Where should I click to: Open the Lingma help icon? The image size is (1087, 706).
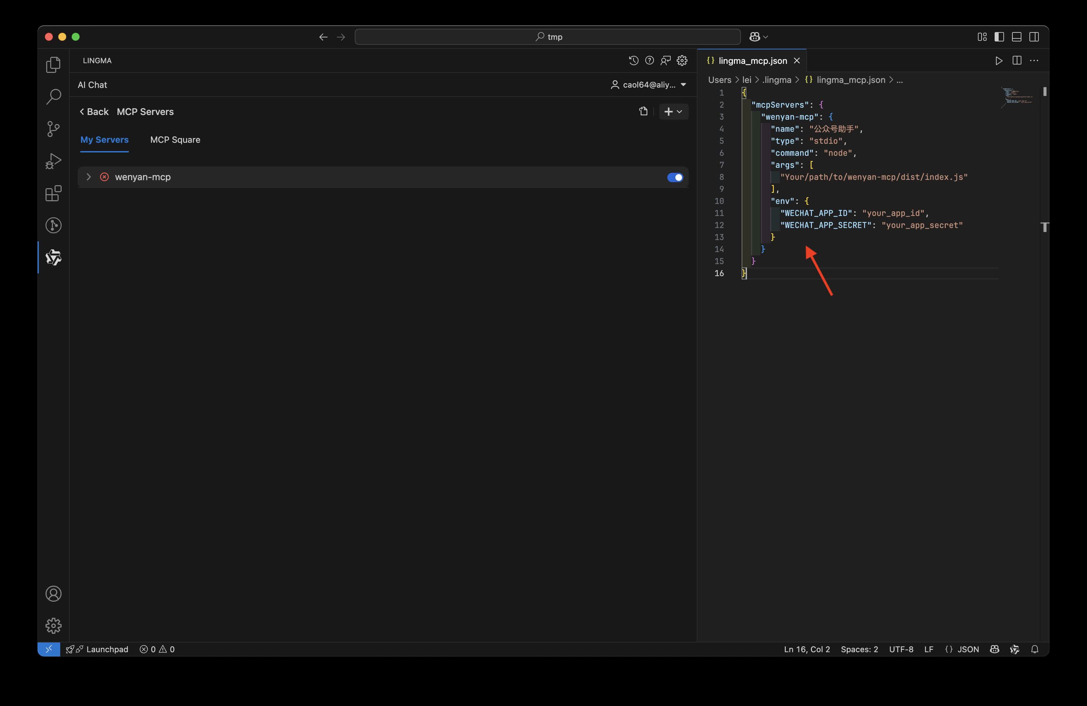click(x=650, y=61)
